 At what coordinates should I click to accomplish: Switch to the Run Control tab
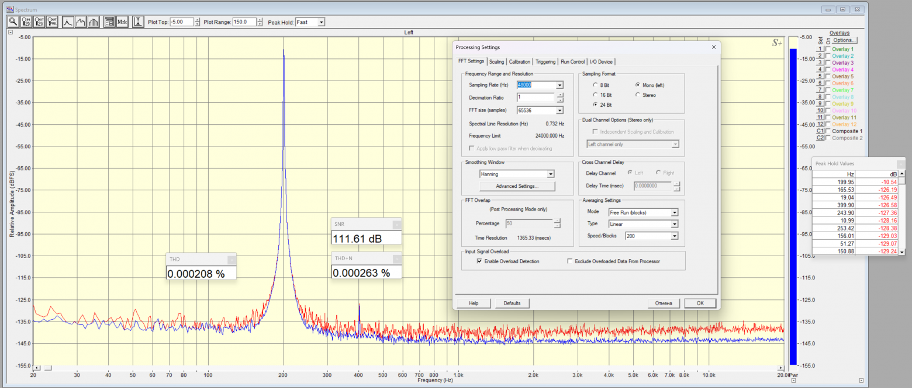coord(572,61)
